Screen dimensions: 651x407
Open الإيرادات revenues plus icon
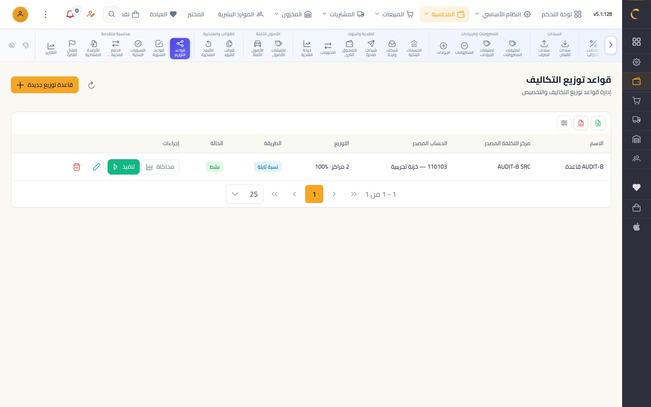443,48
